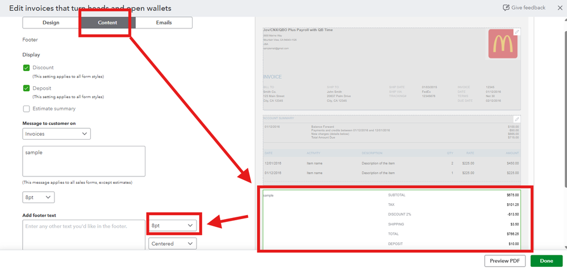The width and height of the screenshot is (567, 269).
Task: Open the Centered alignment dropdown
Action: (x=173, y=243)
